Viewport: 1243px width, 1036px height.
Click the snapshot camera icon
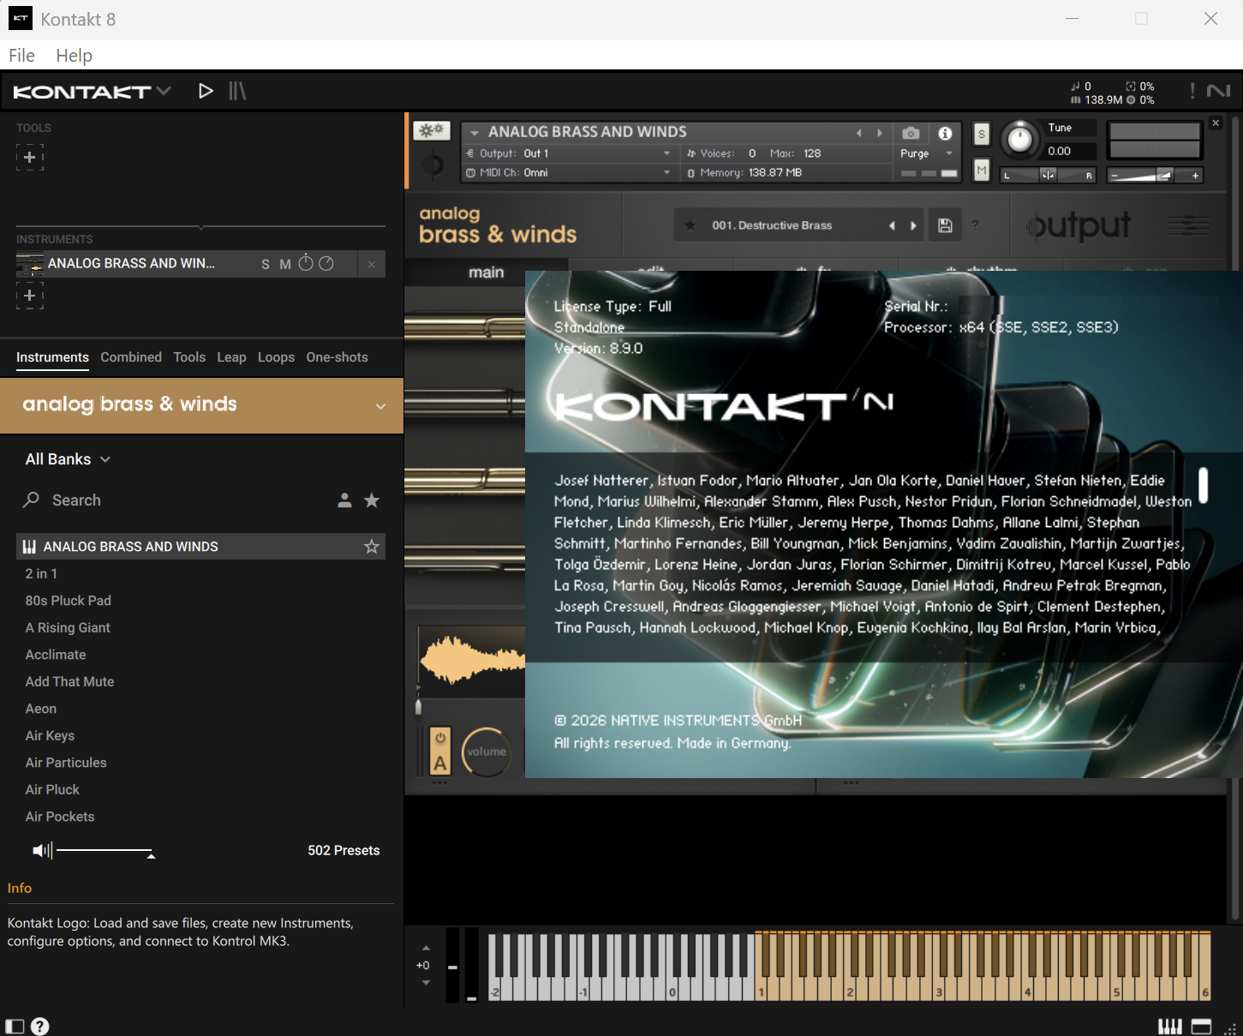pos(910,133)
